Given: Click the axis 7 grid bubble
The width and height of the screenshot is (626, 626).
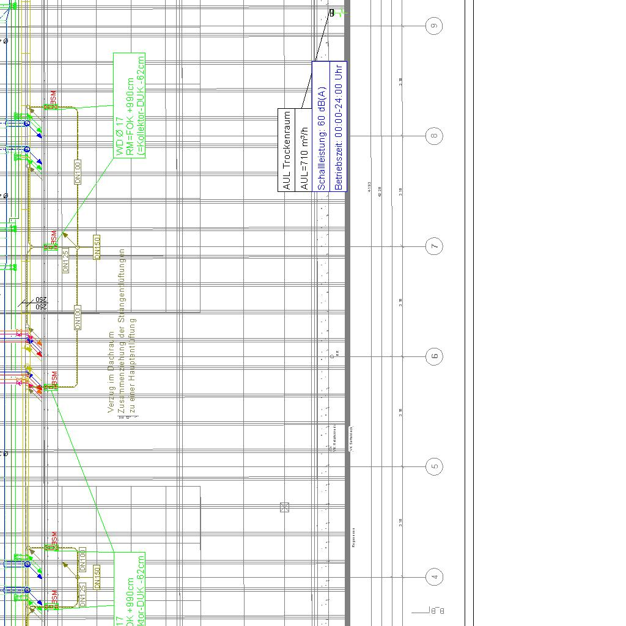Looking at the screenshot, I should (x=434, y=246).
